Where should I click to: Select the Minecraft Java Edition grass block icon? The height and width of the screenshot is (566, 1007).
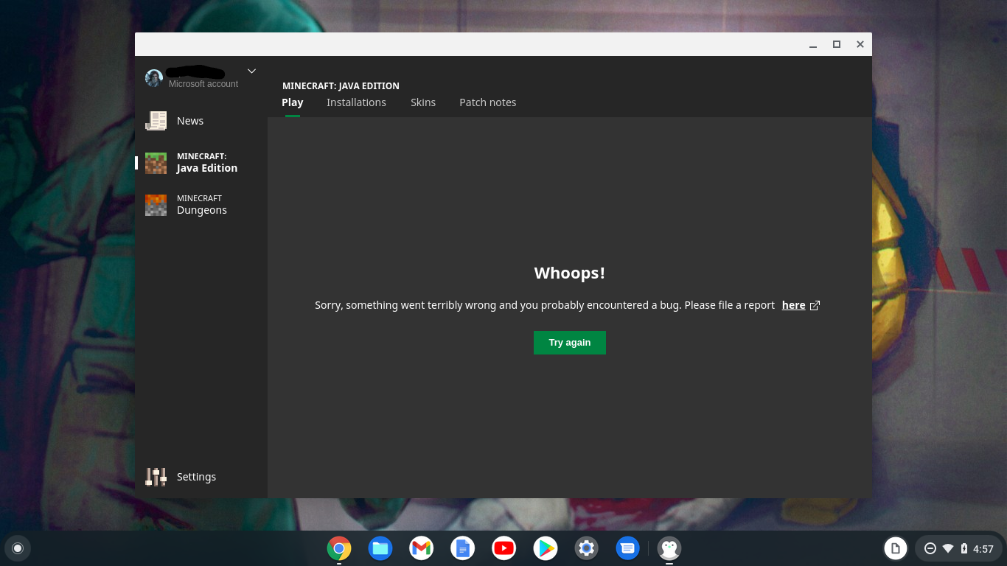(156, 163)
